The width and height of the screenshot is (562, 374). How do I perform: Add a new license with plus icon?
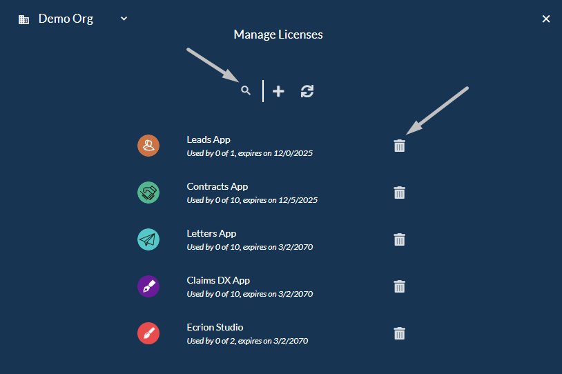(278, 91)
